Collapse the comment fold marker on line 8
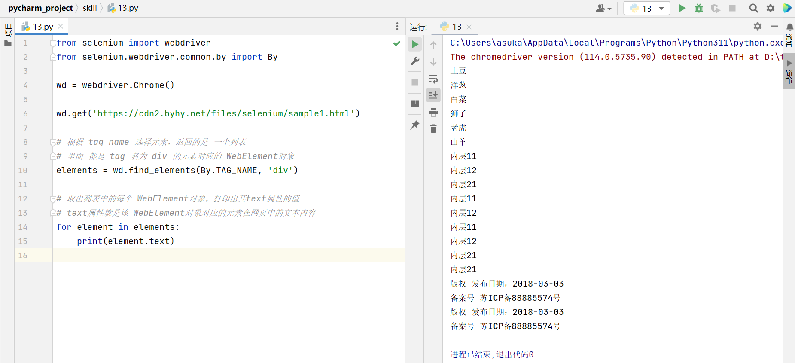 [x=53, y=142]
